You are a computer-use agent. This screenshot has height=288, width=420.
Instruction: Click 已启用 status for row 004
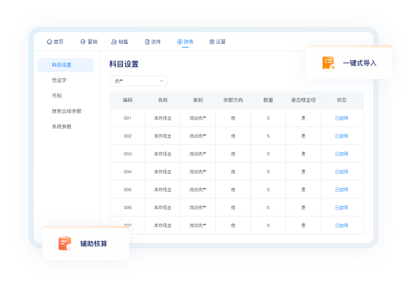pyautogui.click(x=341, y=171)
